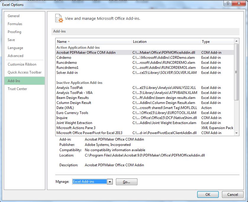Sort by the Name column header
This screenshot has width=248, height=202.
pyautogui.click(x=94, y=42)
